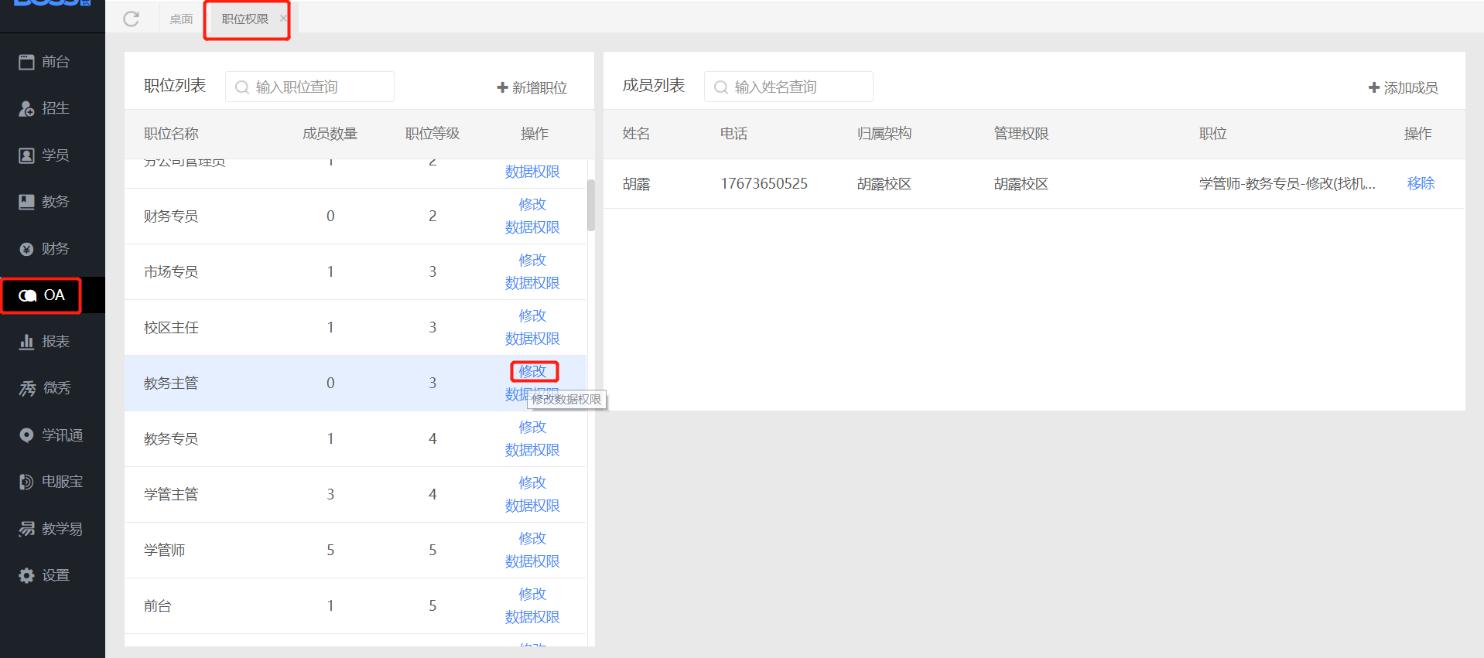Open 数据权限 for 市场专员
The height and width of the screenshot is (658, 1484).
click(x=532, y=283)
